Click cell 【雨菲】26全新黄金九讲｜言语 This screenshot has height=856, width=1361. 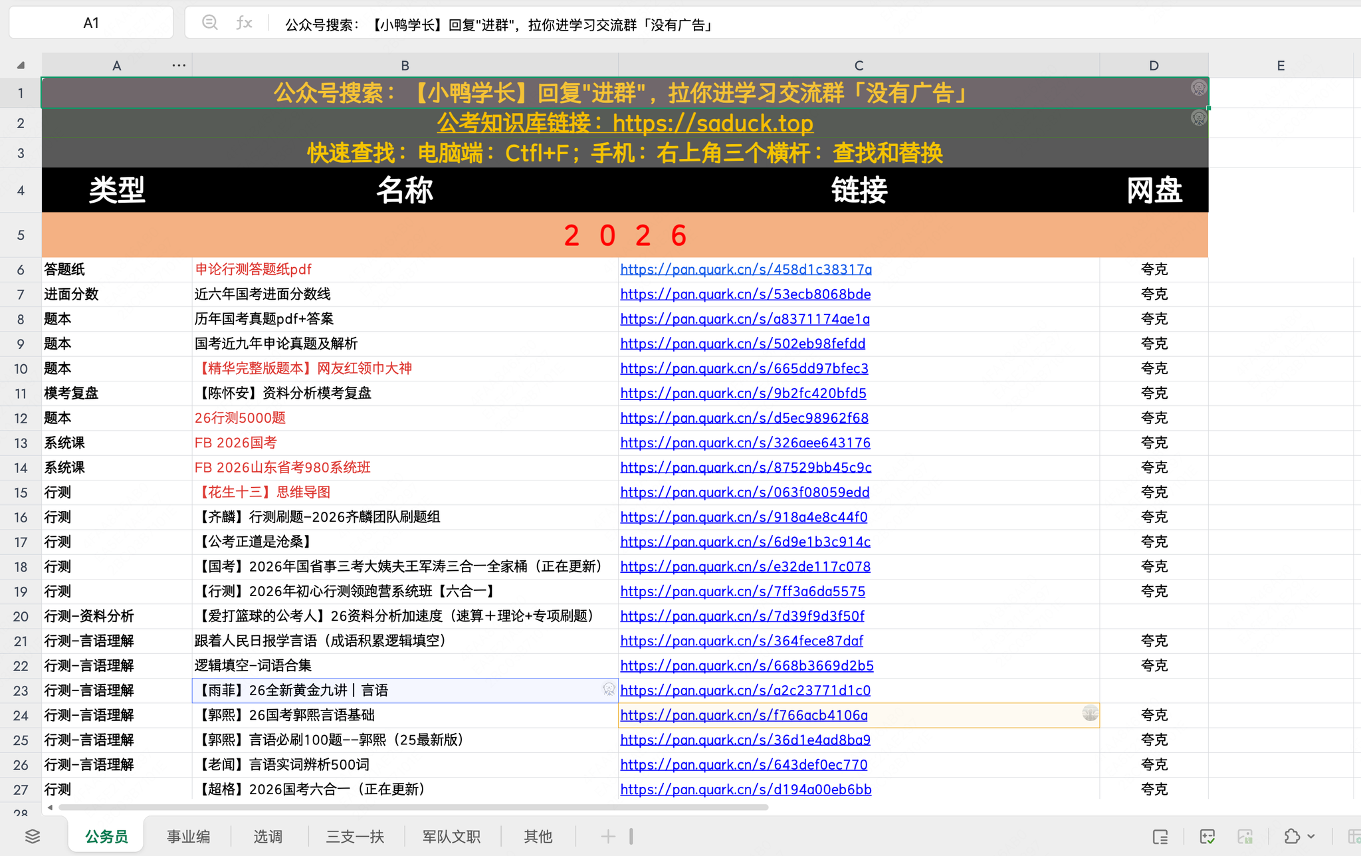click(x=405, y=690)
